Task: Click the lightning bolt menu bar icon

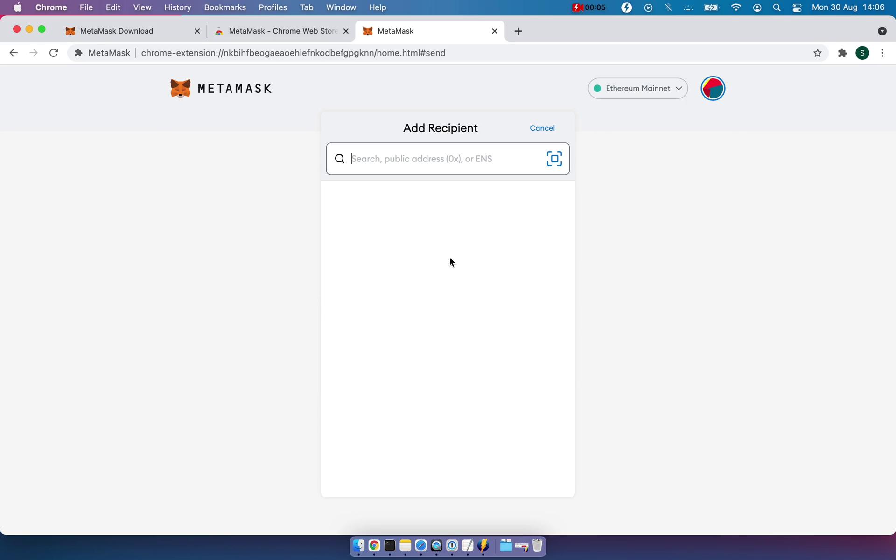Action: 627,7
